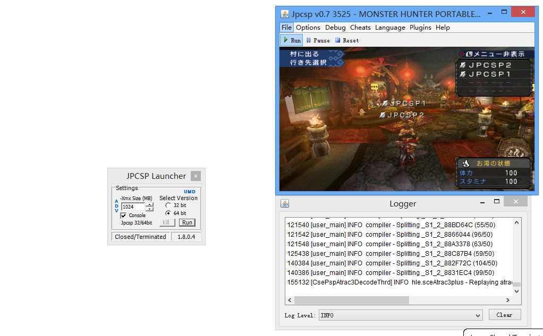Click the launcher's Run button
The image size is (543, 336).
(187, 223)
